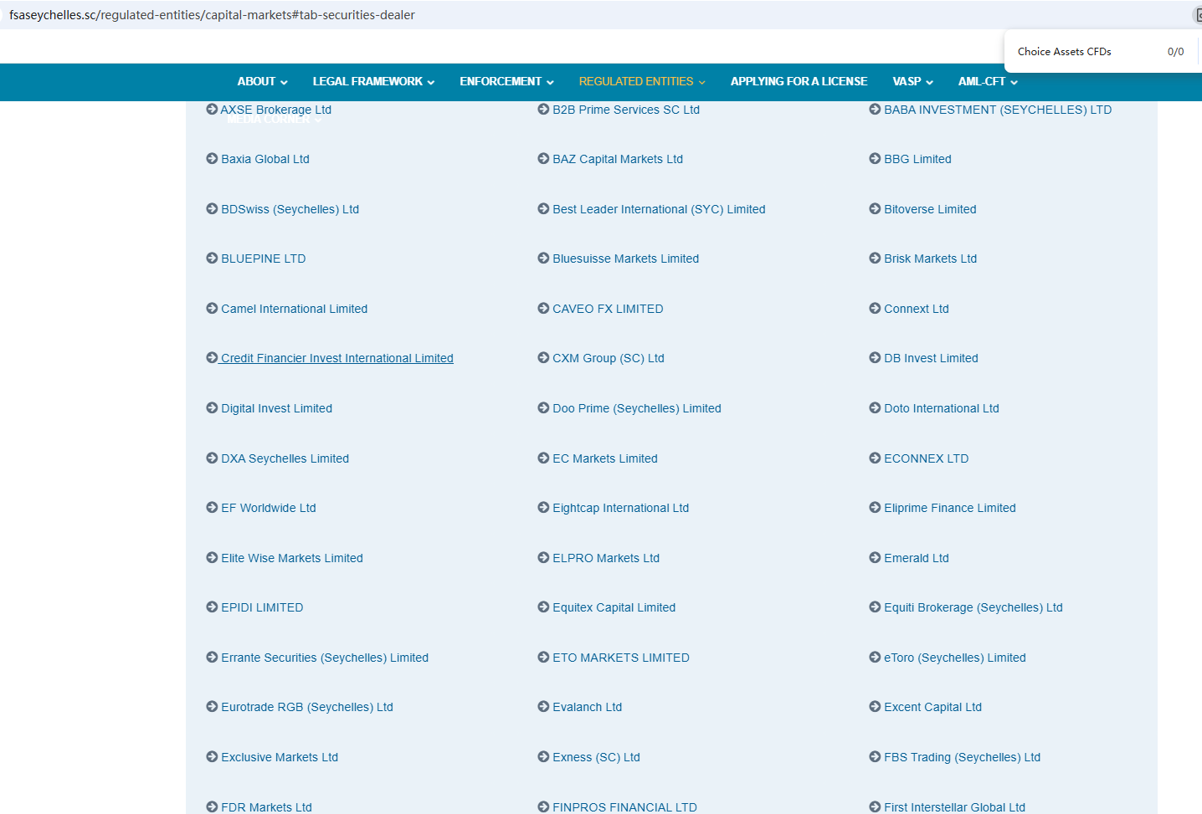Click the arrow icon beside DB Invest Limited
This screenshot has height=814, width=1202.
875,357
